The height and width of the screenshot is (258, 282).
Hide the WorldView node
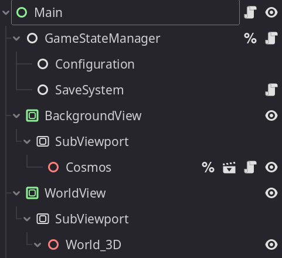(271, 193)
